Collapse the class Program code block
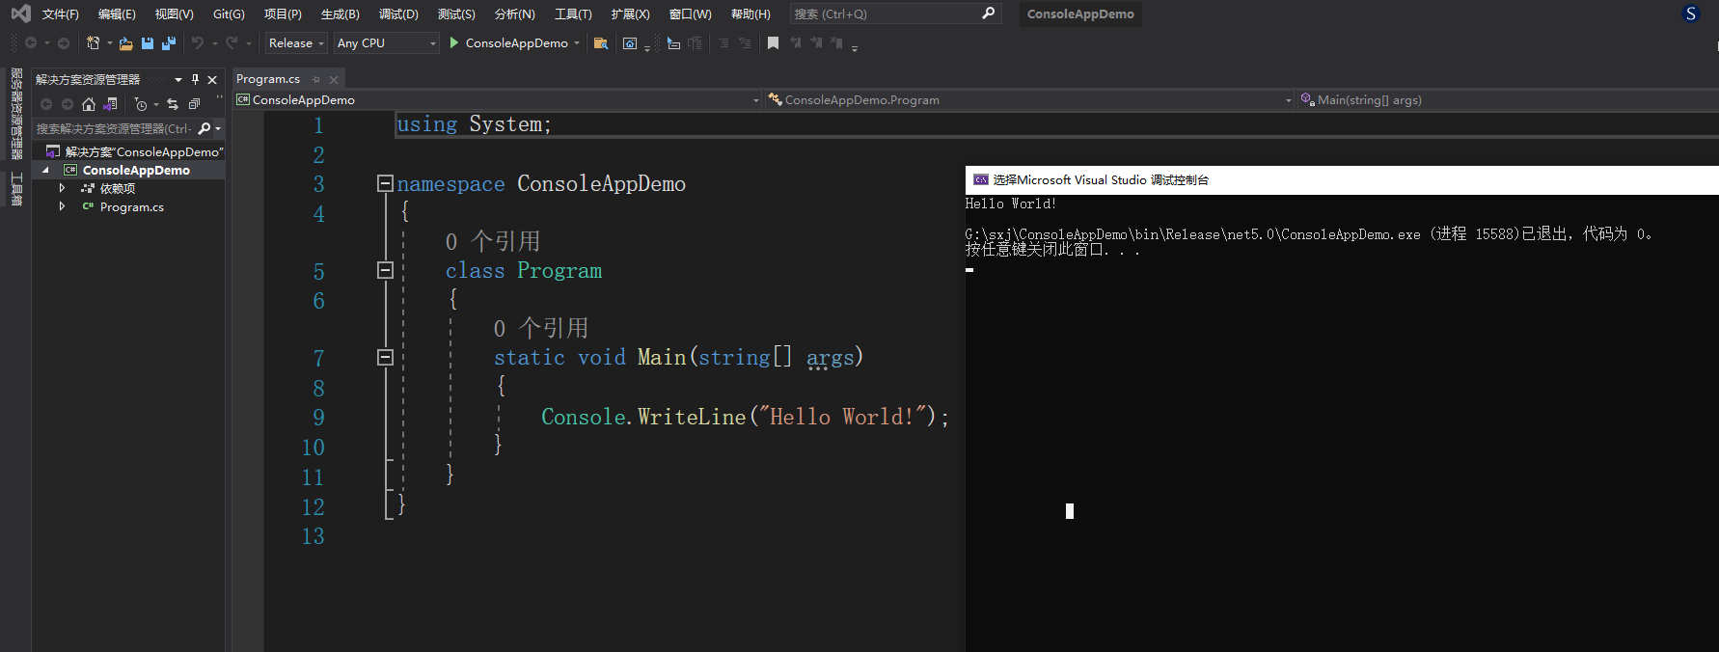 pos(385,270)
